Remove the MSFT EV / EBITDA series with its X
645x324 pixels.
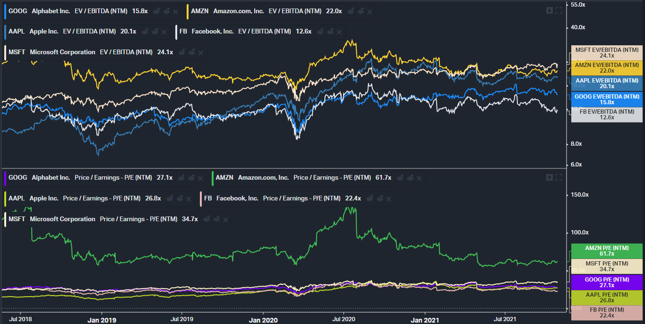(x=200, y=52)
